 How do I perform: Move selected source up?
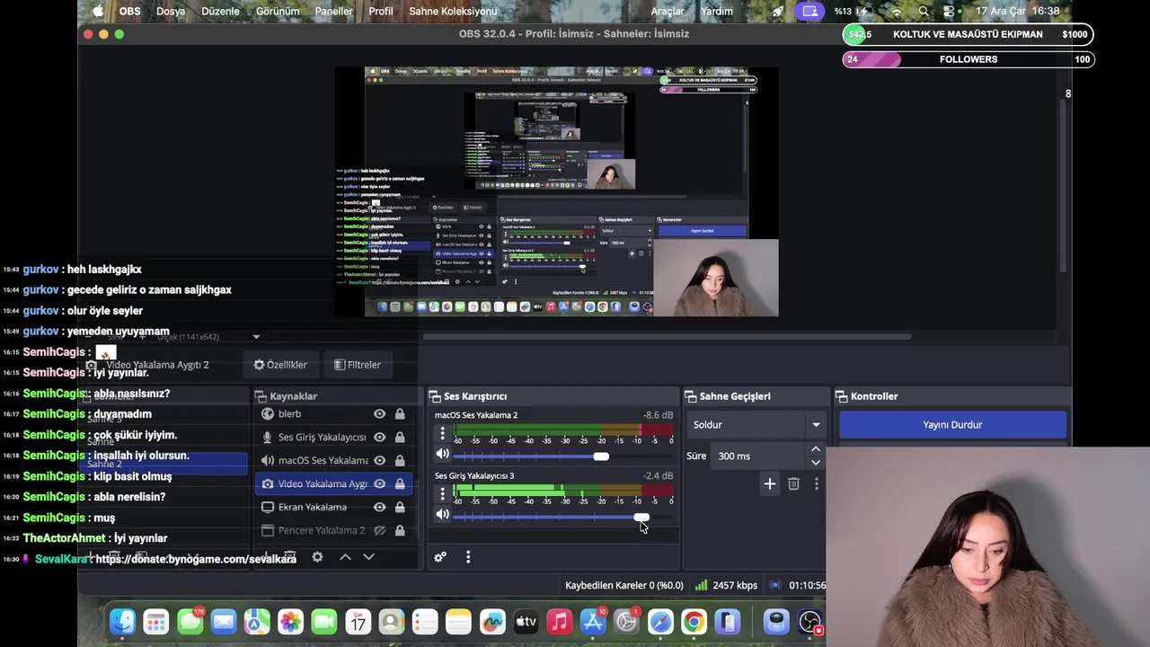coord(345,557)
